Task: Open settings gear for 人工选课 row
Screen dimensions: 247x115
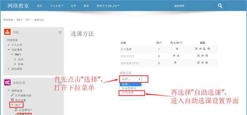Action: [209, 49]
